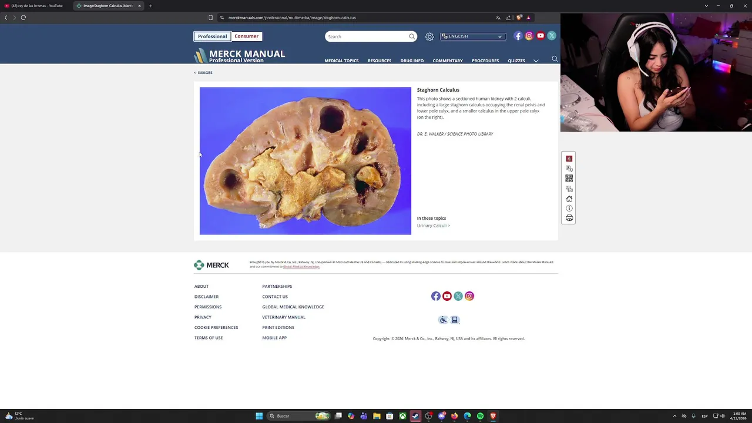Open Urinary Calculi topic link

coord(434,226)
